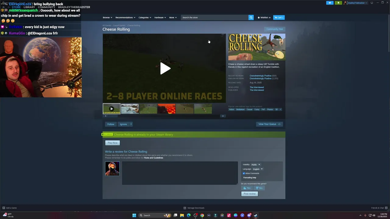The height and width of the screenshot is (219, 390).
Task: Open the Community Hub button
Action: pos(275,29)
